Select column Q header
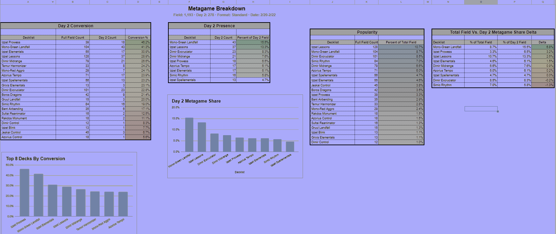Viewport: 556px width, 234px height. [543, 2]
